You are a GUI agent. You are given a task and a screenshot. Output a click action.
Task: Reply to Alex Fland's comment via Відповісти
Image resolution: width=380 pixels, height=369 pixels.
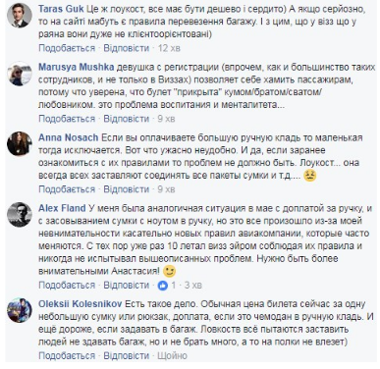click(x=127, y=285)
